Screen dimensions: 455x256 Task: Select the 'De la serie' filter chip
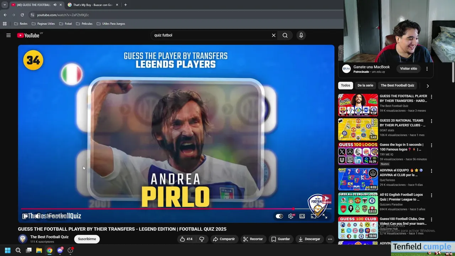tap(365, 85)
